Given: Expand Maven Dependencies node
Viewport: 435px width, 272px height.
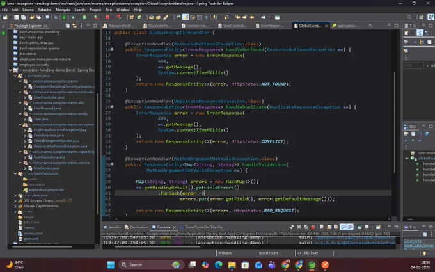Looking at the screenshot, I should point(15,206).
